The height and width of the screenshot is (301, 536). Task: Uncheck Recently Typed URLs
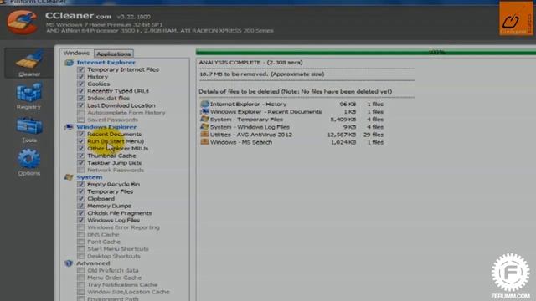(81, 91)
